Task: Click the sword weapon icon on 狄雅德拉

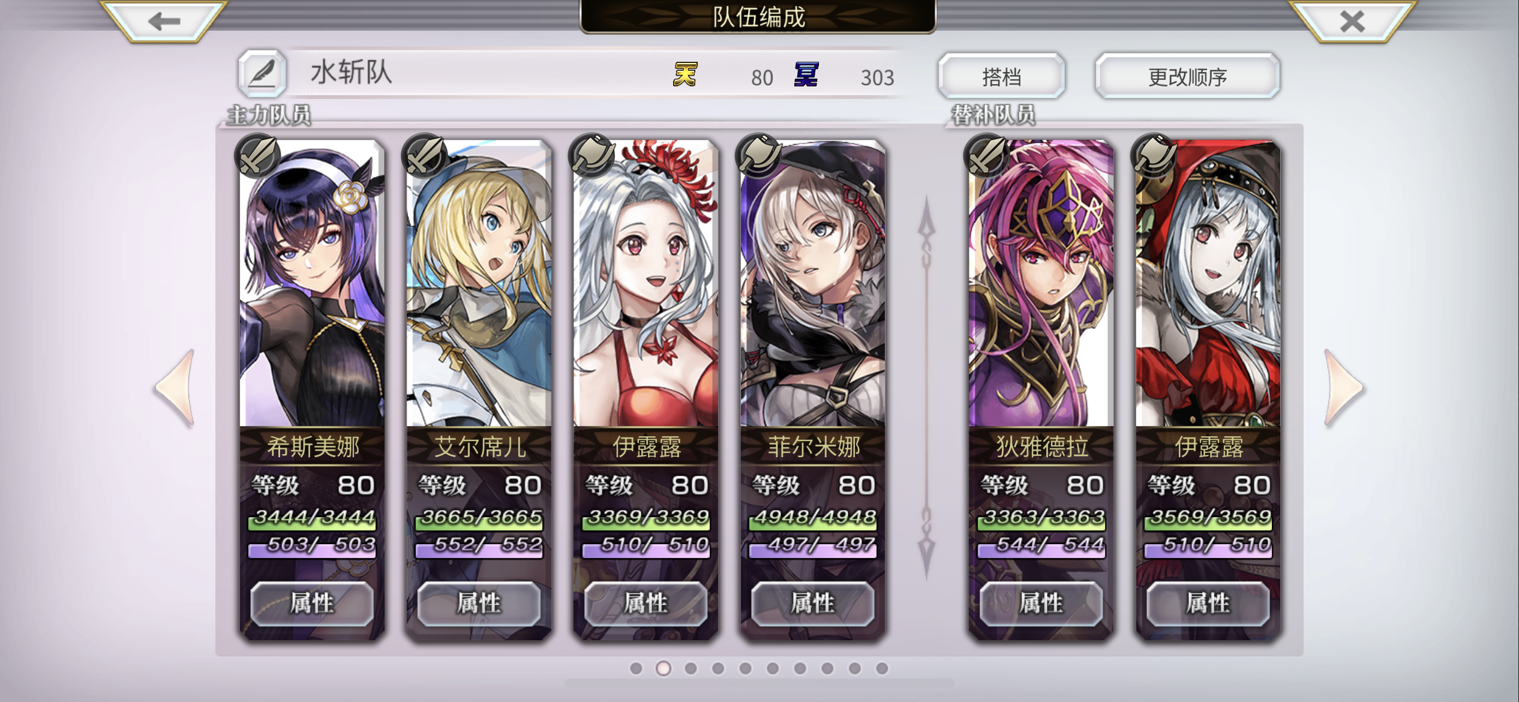Action: 987,155
